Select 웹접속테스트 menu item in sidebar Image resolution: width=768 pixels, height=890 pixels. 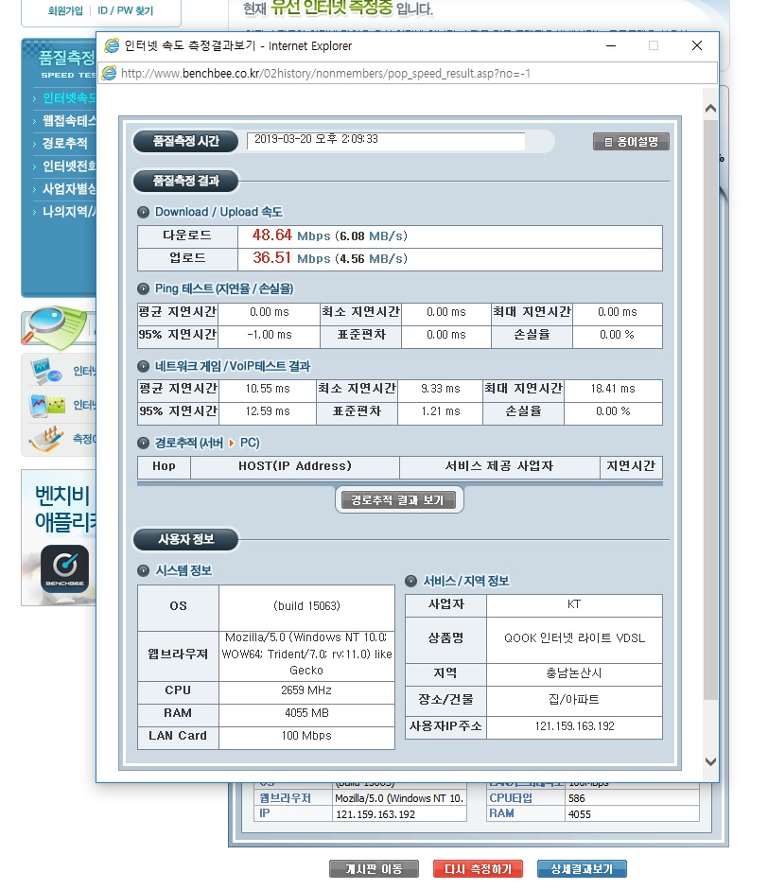point(68,121)
